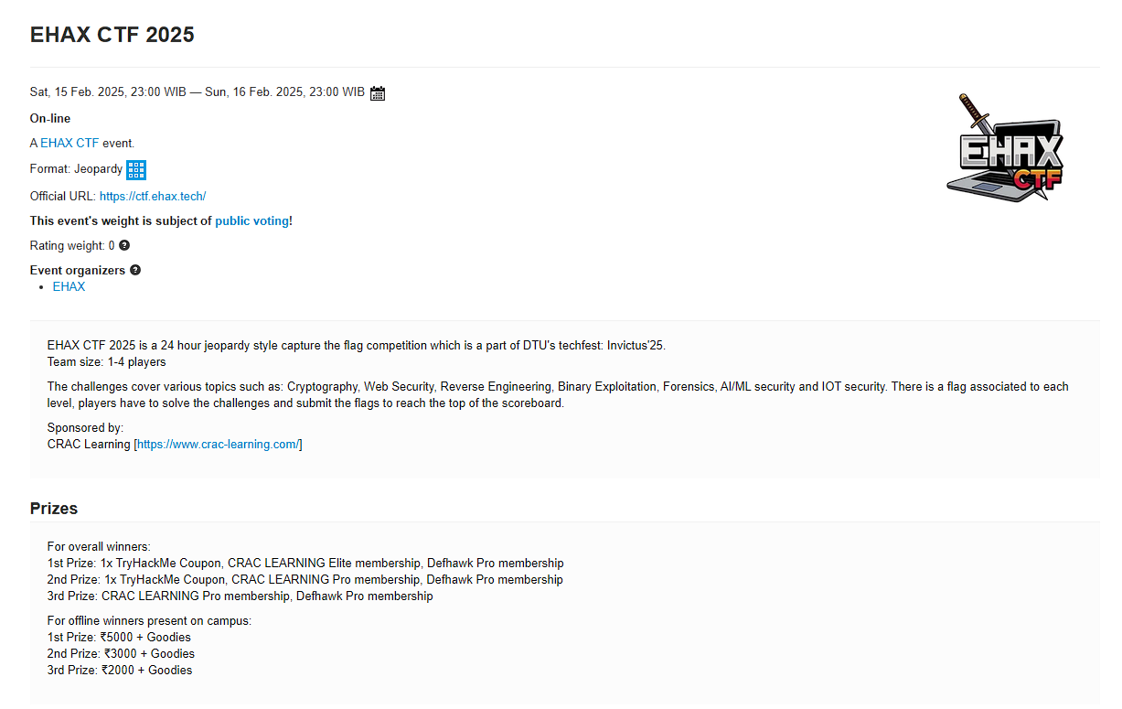Click the EHAX CTF logo image

(x=1006, y=147)
